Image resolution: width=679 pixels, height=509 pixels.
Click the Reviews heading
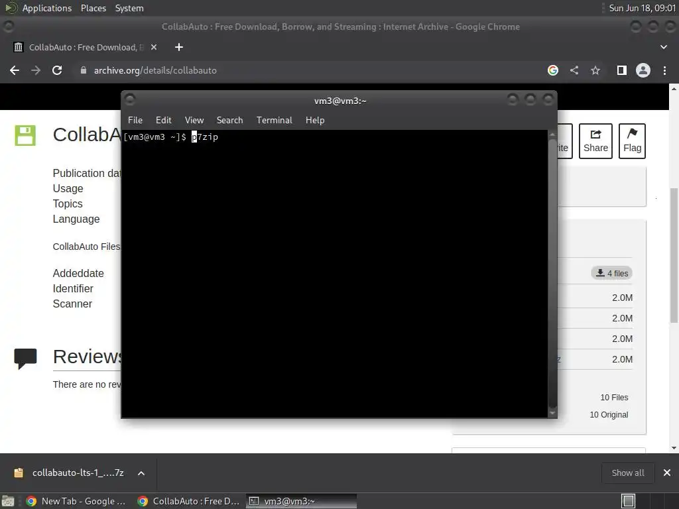(88, 357)
